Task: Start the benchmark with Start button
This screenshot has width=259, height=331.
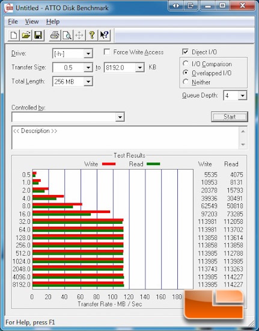Action: point(230,117)
